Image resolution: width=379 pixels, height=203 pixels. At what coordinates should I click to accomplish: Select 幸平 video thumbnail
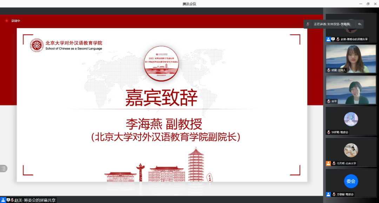[x=351, y=90]
